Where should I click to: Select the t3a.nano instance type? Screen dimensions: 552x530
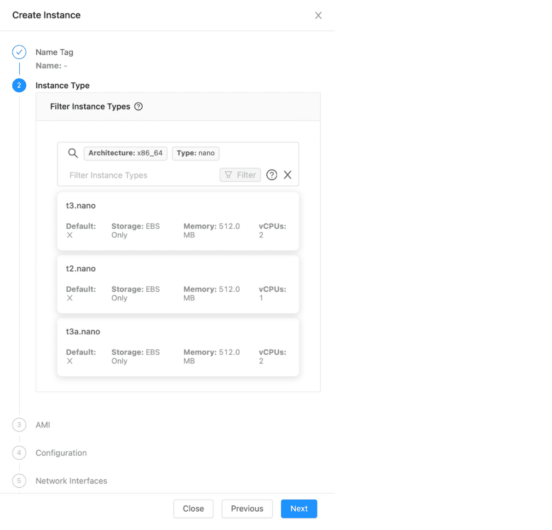(178, 347)
